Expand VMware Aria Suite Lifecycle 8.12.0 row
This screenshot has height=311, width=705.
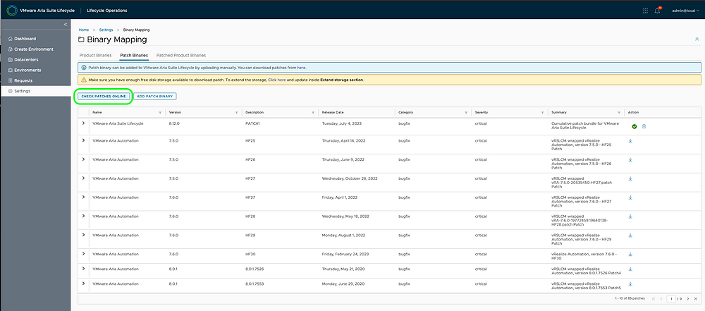[x=83, y=123]
